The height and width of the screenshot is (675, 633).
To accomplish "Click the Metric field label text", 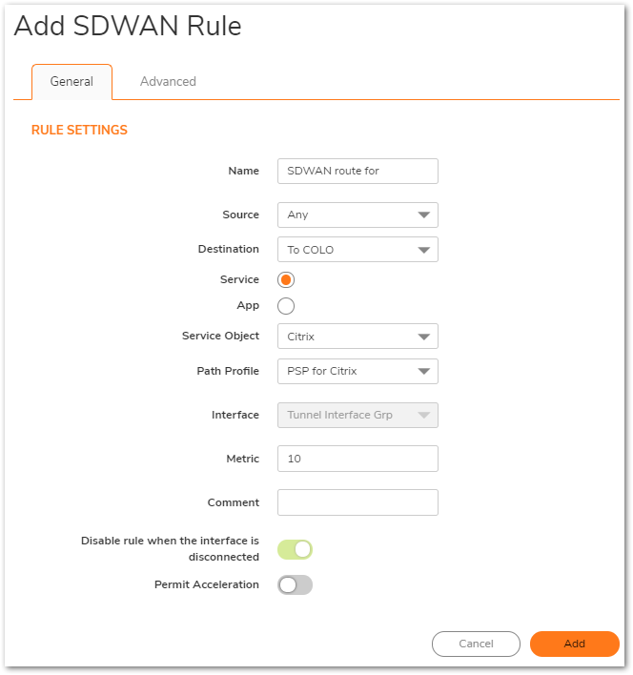I will 242,459.
